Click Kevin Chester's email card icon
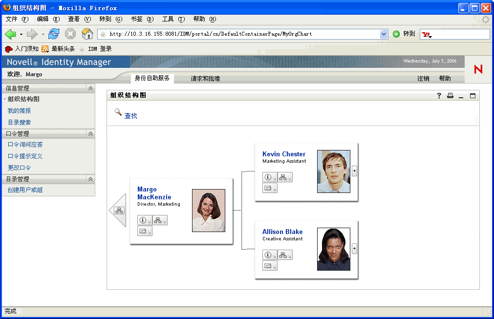 tap(270, 188)
